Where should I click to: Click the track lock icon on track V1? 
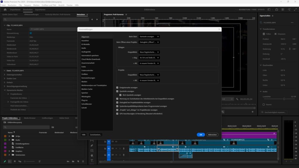(105, 142)
